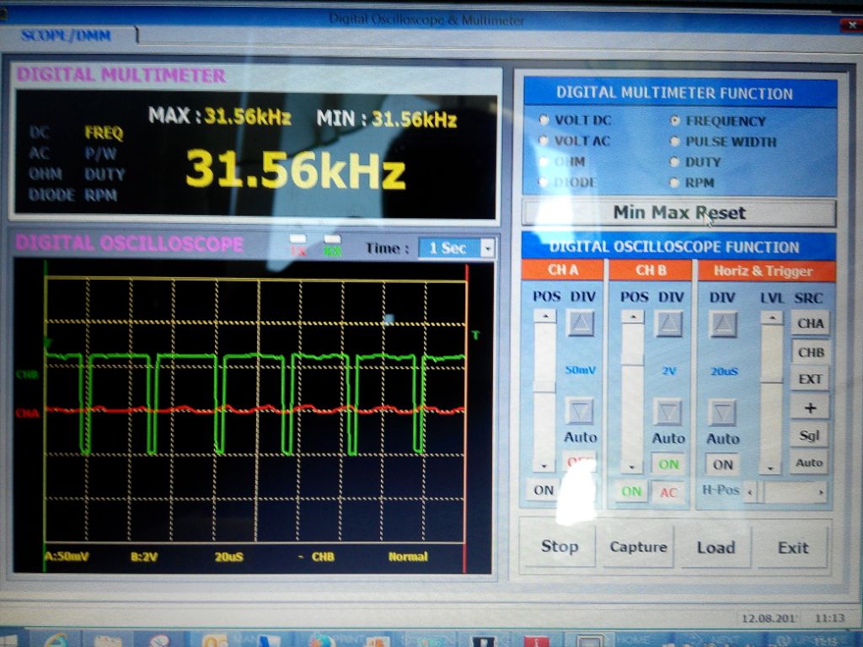
Task: Decrease horizontal time DIV
Action: coord(722,413)
